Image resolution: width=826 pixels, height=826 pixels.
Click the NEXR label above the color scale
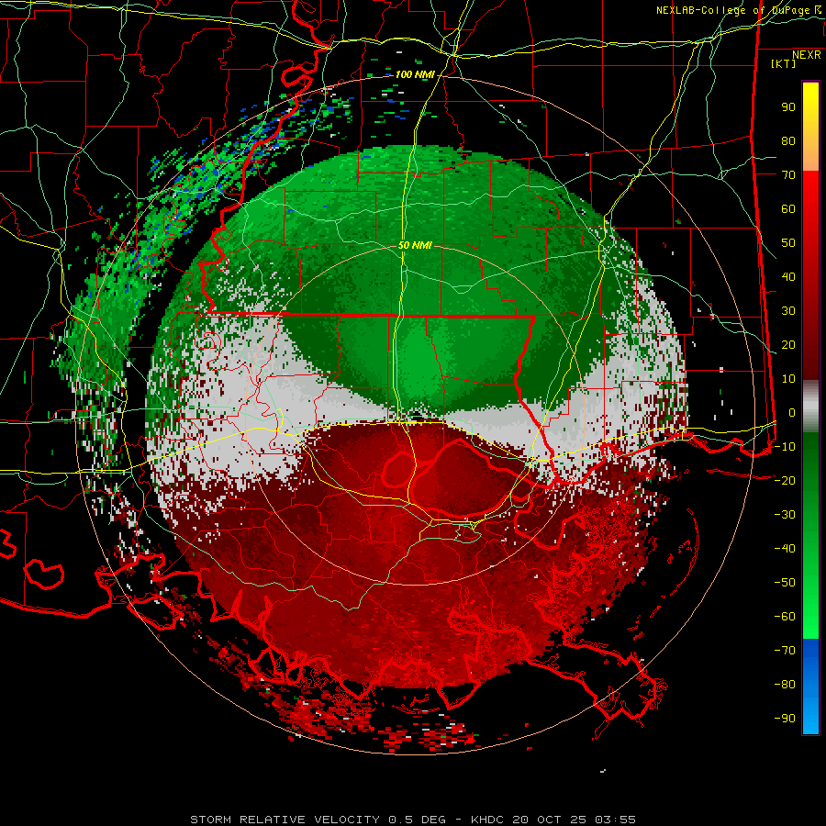[x=807, y=55]
